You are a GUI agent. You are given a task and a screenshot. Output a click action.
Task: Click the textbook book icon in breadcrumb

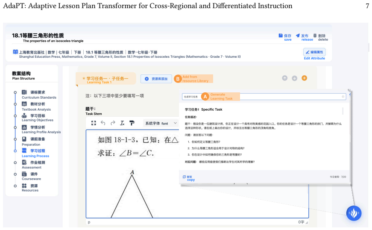[x=15, y=52]
